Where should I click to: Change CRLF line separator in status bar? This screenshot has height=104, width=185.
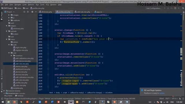click(x=168, y=99)
